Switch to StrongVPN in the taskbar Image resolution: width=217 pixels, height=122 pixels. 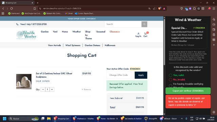[151, 119]
